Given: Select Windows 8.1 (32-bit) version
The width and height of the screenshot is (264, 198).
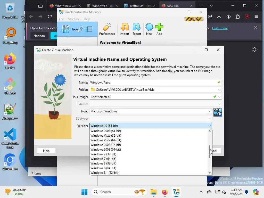Looking at the screenshot, I should click(x=149, y=172).
